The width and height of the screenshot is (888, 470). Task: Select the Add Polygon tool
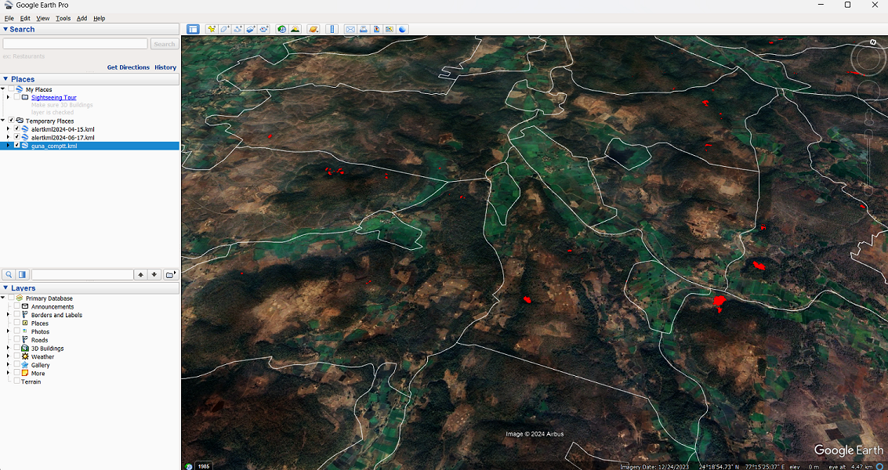[x=224, y=29]
